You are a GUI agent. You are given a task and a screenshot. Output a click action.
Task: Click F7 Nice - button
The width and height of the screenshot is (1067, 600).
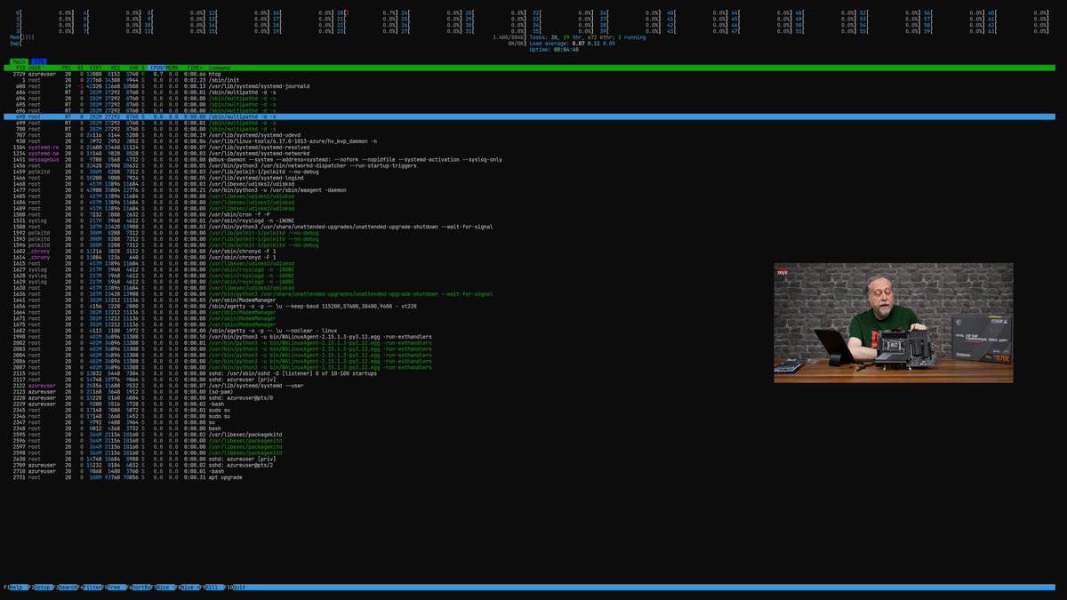click(163, 588)
